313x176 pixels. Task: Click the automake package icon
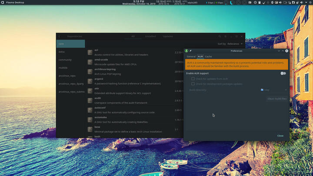(90, 120)
